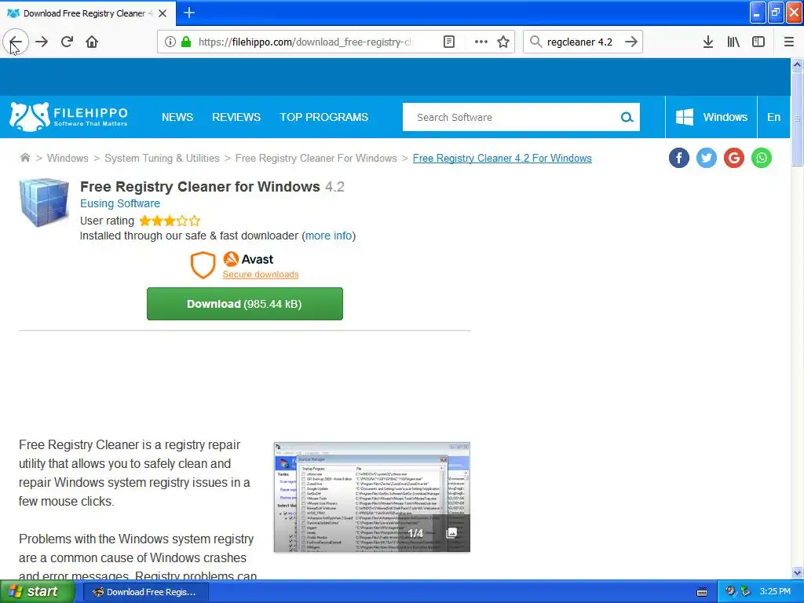
Task: Click the taskbar clock showing 3:25 PM
Action: click(775, 591)
